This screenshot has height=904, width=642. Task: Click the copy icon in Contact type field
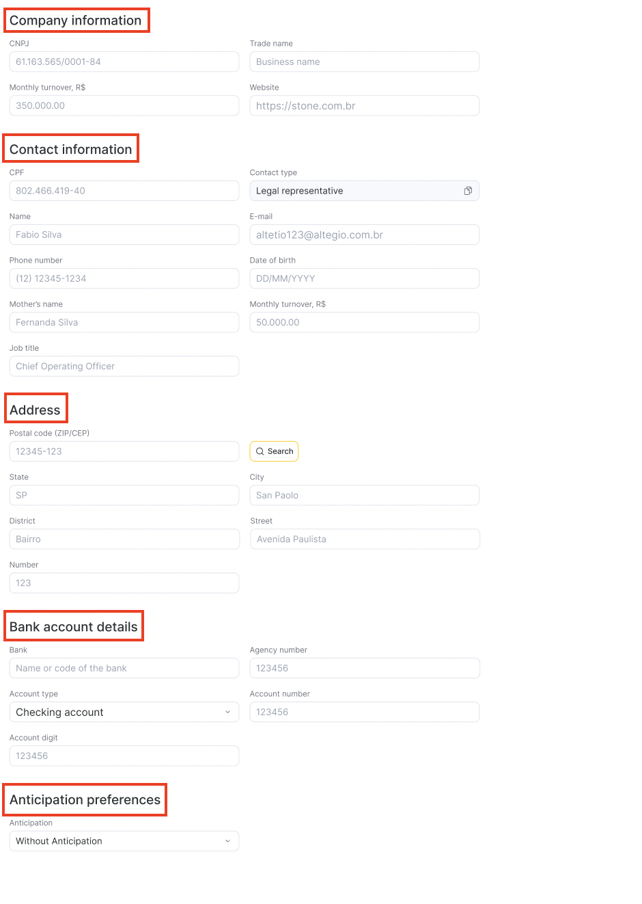click(x=468, y=191)
